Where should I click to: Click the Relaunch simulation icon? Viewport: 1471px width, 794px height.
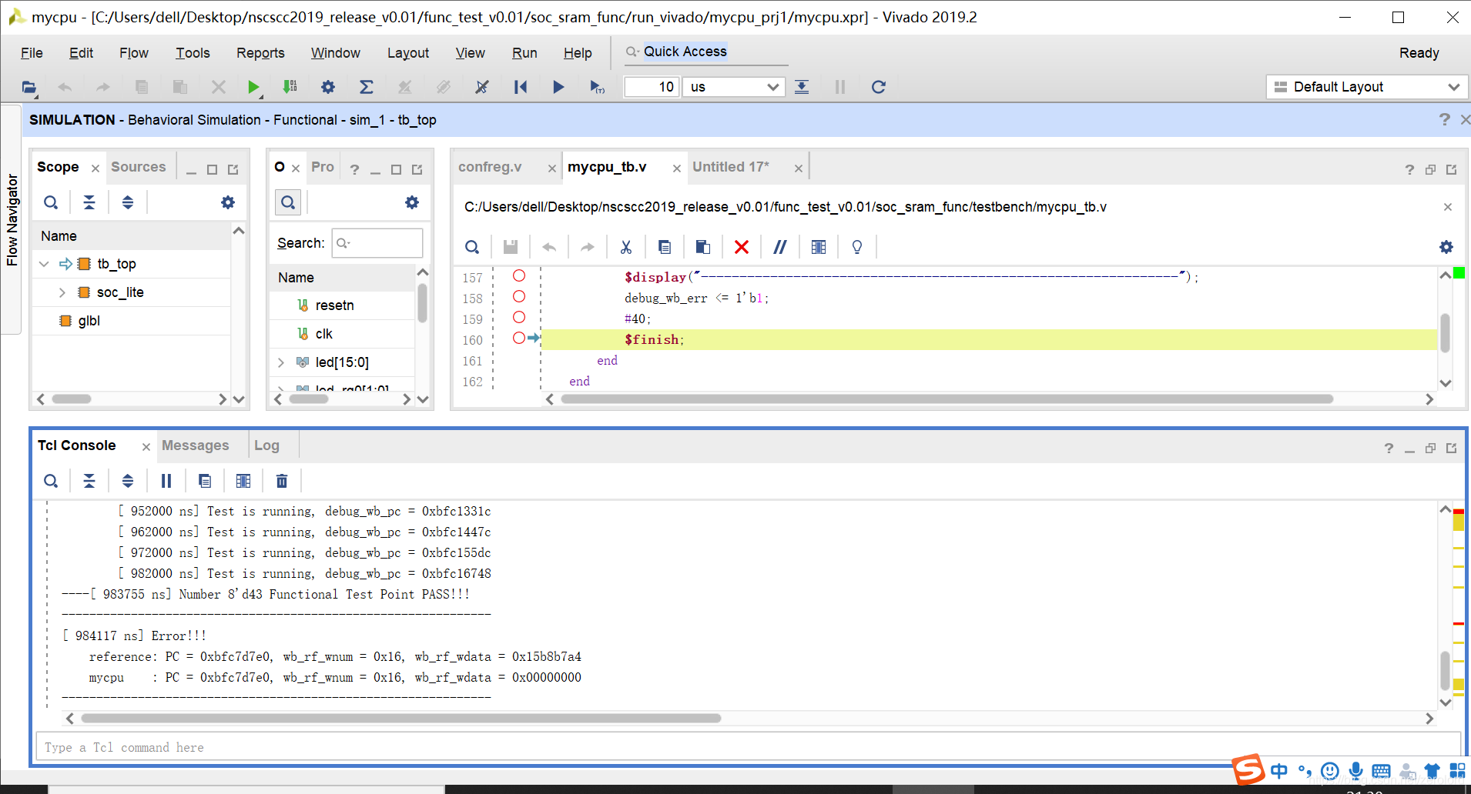(879, 87)
